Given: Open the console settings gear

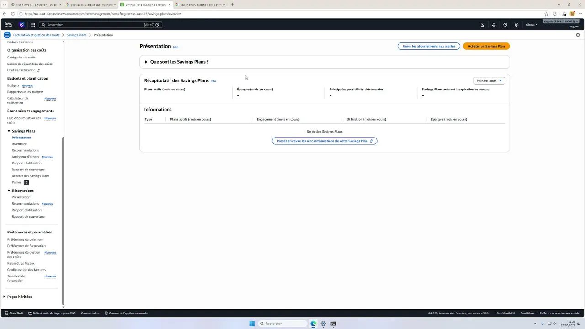Looking at the screenshot, I should click(x=516, y=25).
